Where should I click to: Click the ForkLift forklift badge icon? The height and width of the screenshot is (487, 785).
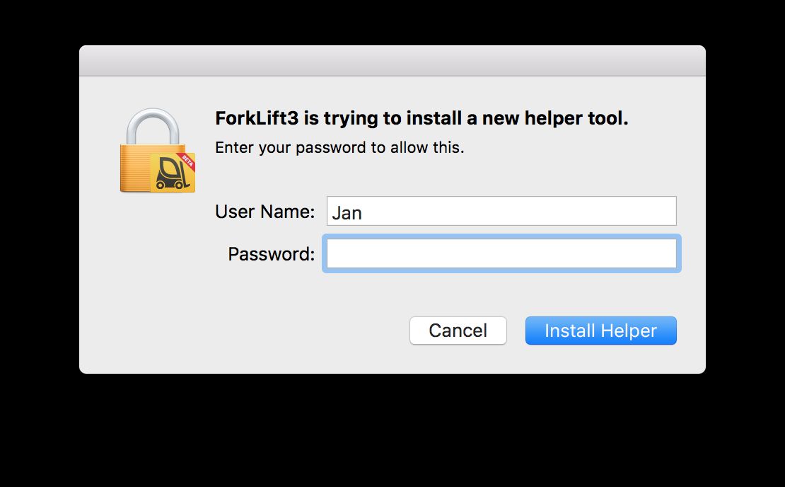(170, 173)
